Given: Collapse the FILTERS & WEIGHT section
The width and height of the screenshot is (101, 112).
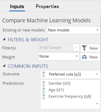Looking at the screenshot, I should 4,39.
